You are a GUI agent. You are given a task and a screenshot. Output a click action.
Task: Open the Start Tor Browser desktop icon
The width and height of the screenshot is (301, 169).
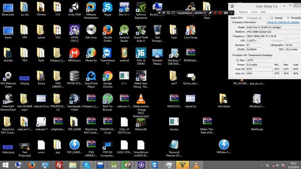pos(108,102)
